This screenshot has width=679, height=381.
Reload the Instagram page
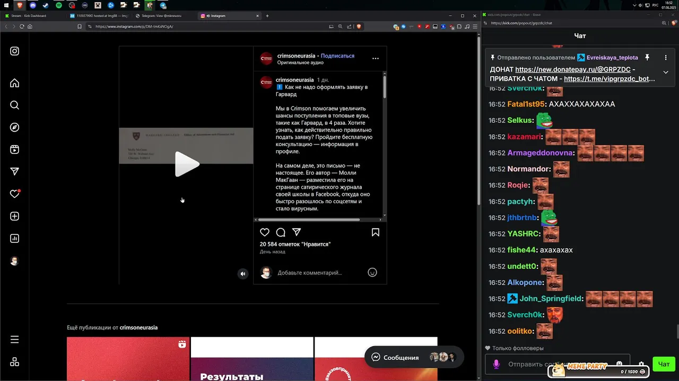(22, 26)
